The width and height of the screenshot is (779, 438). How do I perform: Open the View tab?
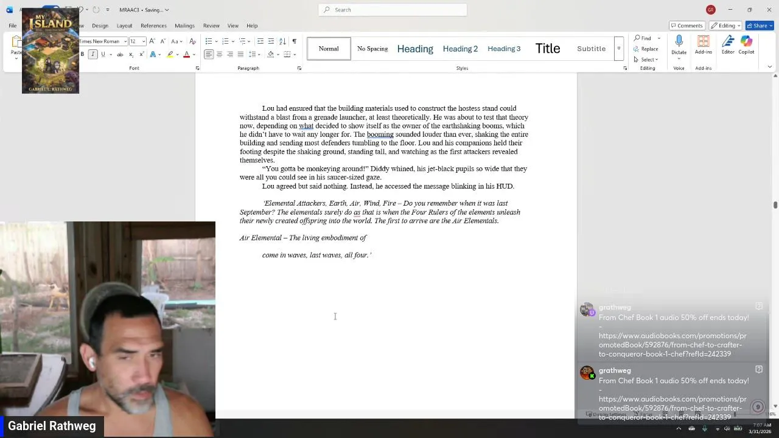tap(232, 26)
